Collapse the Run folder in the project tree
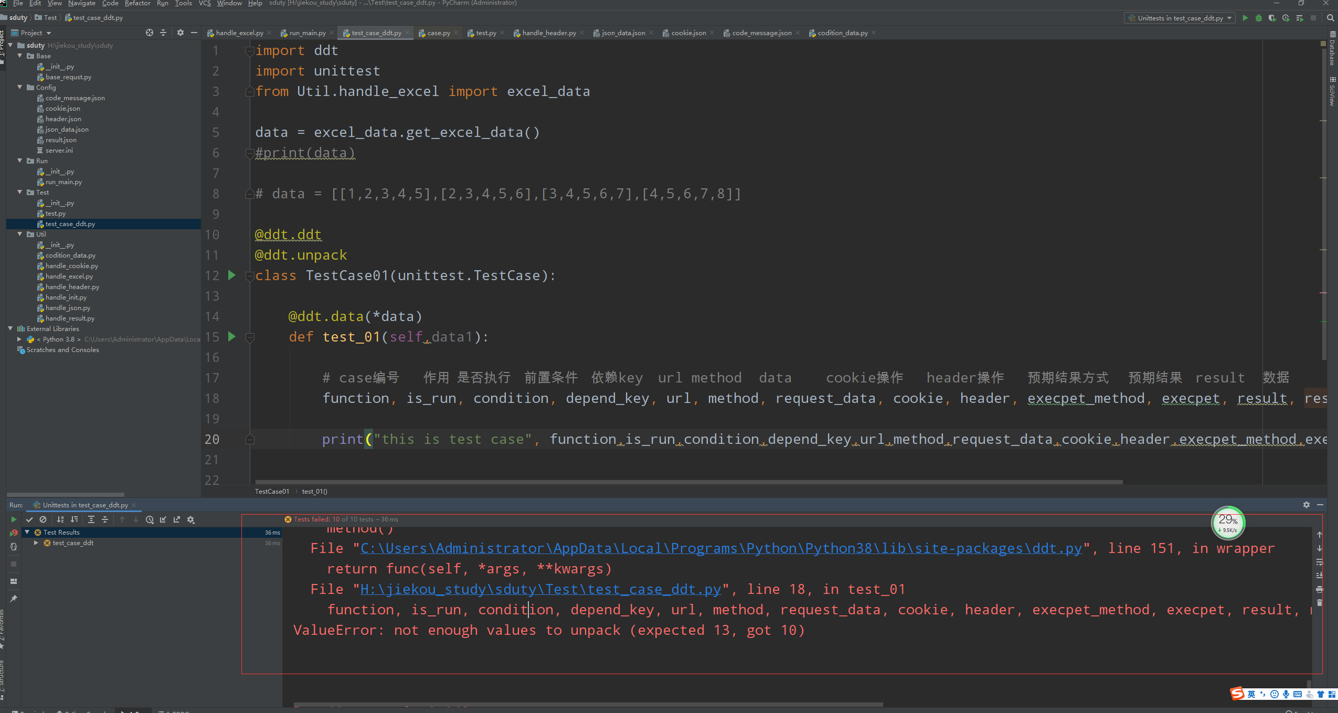 pyautogui.click(x=19, y=161)
